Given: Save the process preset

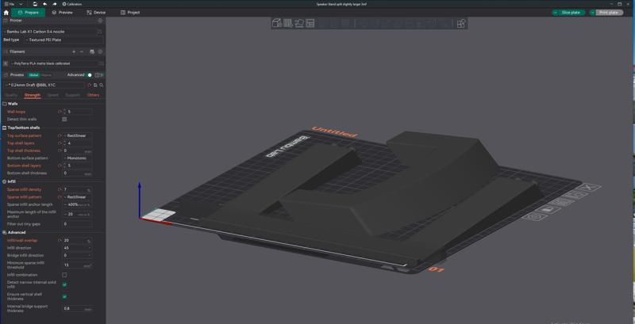Looking at the screenshot, I should [x=95, y=86].
